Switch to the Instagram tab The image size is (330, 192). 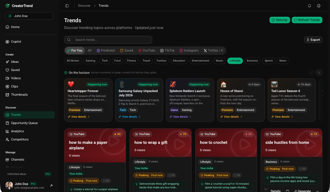[x=189, y=50]
